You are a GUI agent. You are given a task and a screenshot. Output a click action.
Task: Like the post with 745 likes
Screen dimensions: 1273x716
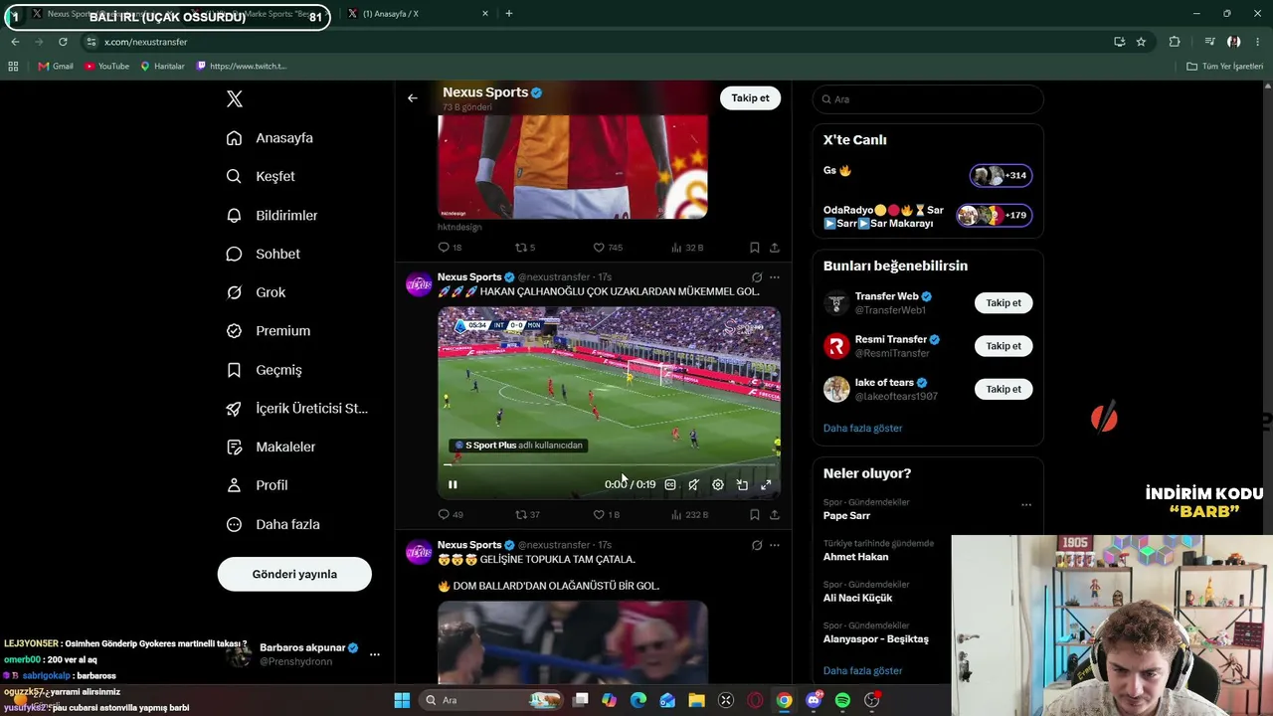coord(608,248)
